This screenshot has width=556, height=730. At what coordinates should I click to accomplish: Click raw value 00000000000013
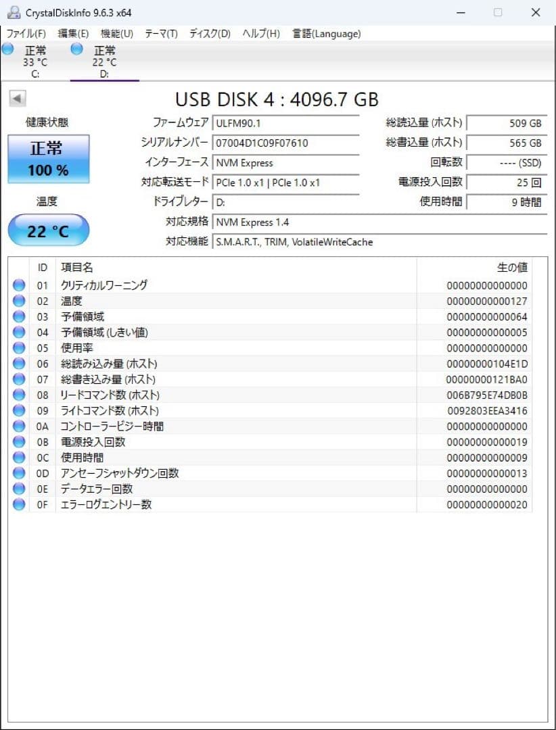[487, 473]
